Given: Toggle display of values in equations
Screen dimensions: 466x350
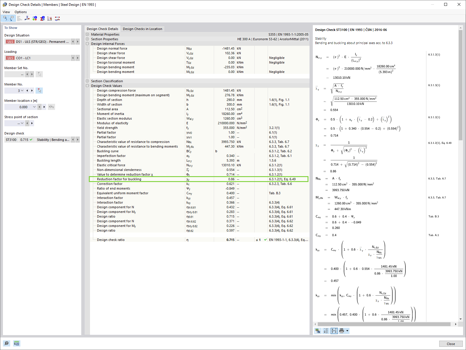Looking at the screenshot, I should [x=334, y=331].
